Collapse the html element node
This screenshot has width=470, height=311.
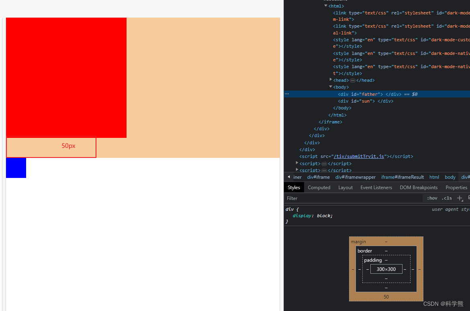point(326,6)
